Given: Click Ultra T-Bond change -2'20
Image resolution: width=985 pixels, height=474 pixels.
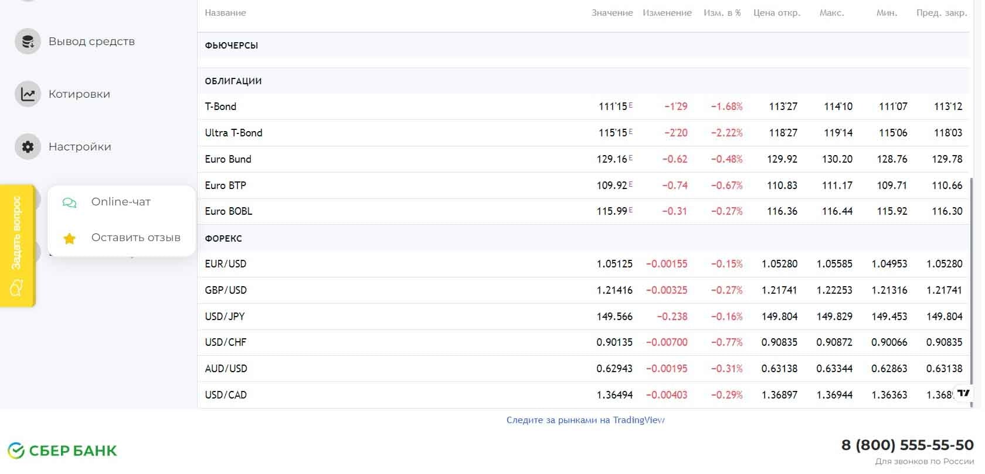Looking at the screenshot, I should tap(676, 133).
